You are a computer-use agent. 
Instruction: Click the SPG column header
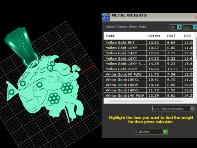coord(188,36)
